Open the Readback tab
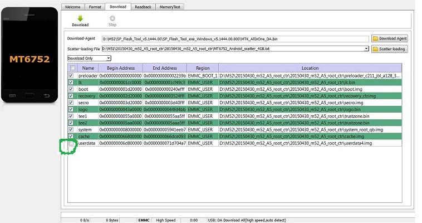The height and width of the screenshot is (223, 422). (143, 7)
